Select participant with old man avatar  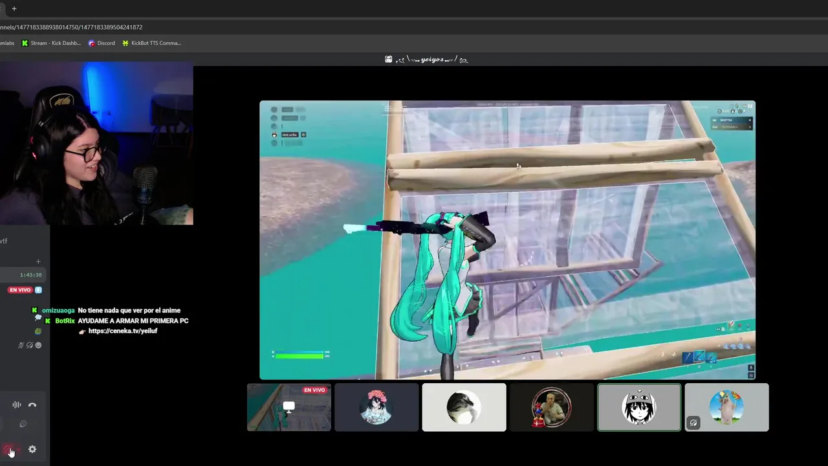coord(551,407)
